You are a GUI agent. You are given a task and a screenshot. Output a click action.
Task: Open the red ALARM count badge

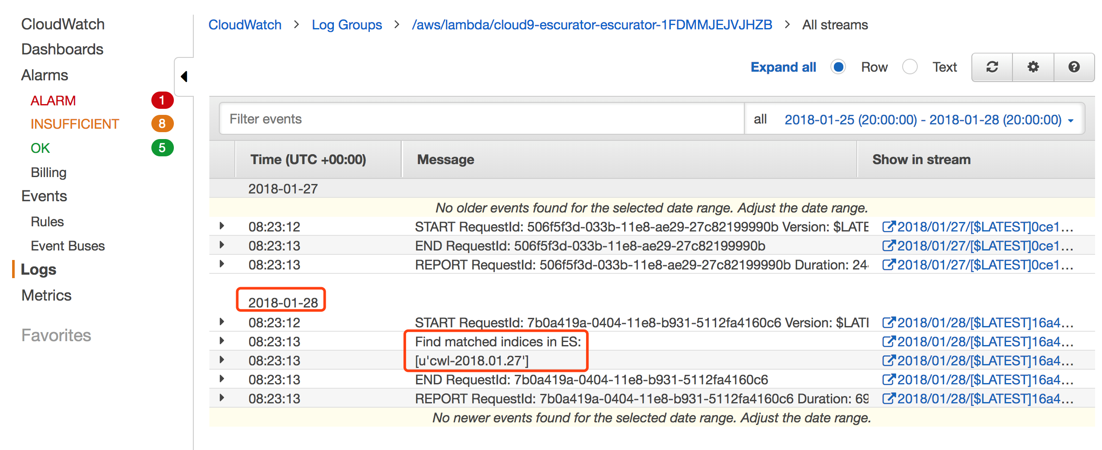click(162, 100)
